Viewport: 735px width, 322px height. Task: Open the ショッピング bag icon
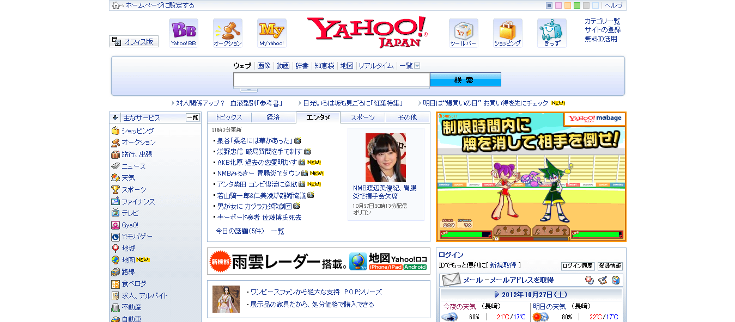coord(507,33)
